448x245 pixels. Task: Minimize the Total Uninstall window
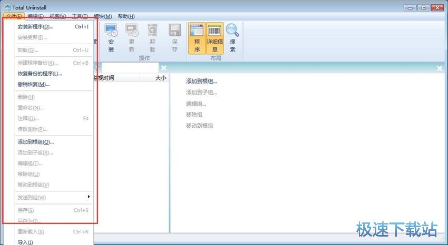click(410, 8)
